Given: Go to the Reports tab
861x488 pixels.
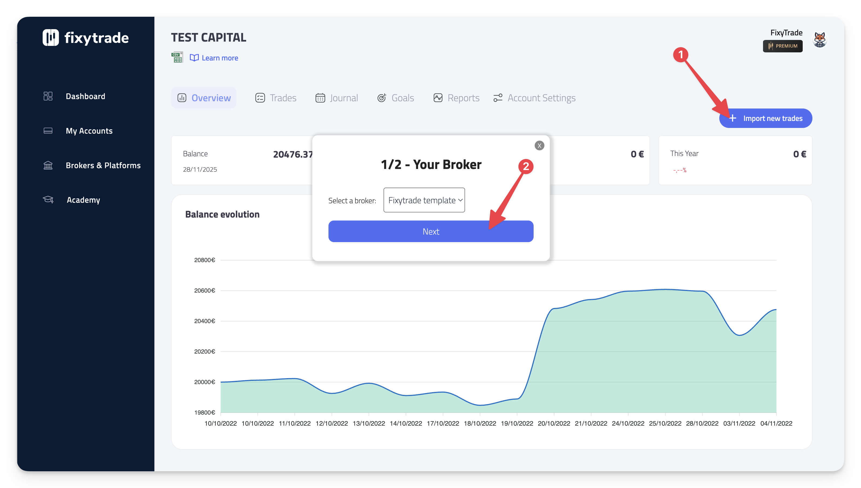Looking at the screenshot, I should tap(456, 98).
